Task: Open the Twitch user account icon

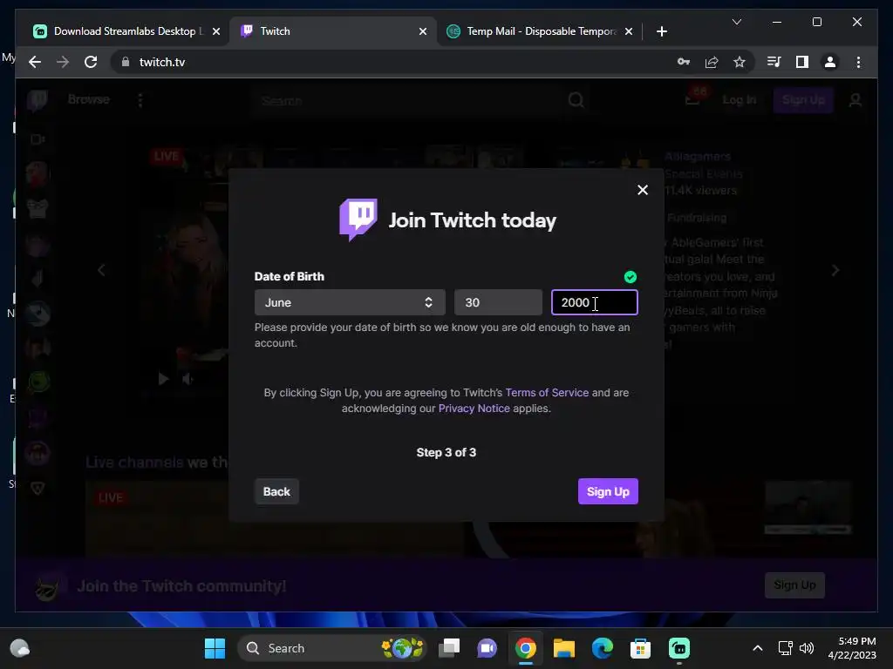Action: 855,101
